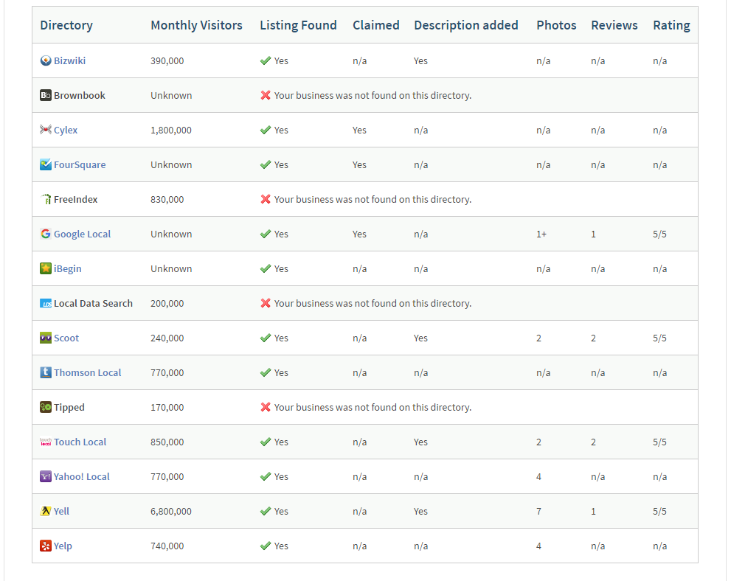Select the 740,000 visitors value for Yelp

[x=167, y=546]
